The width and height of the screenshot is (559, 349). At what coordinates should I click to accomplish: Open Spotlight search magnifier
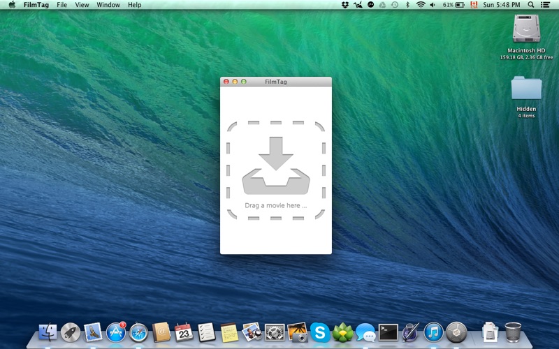coord(531,5)
